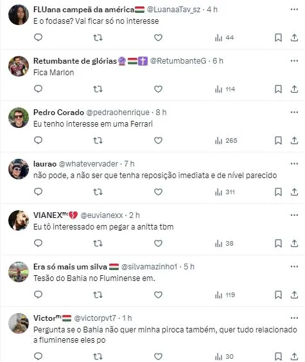Reply to FLUana campeã da américa's tweet

click(x=38, y=37)
